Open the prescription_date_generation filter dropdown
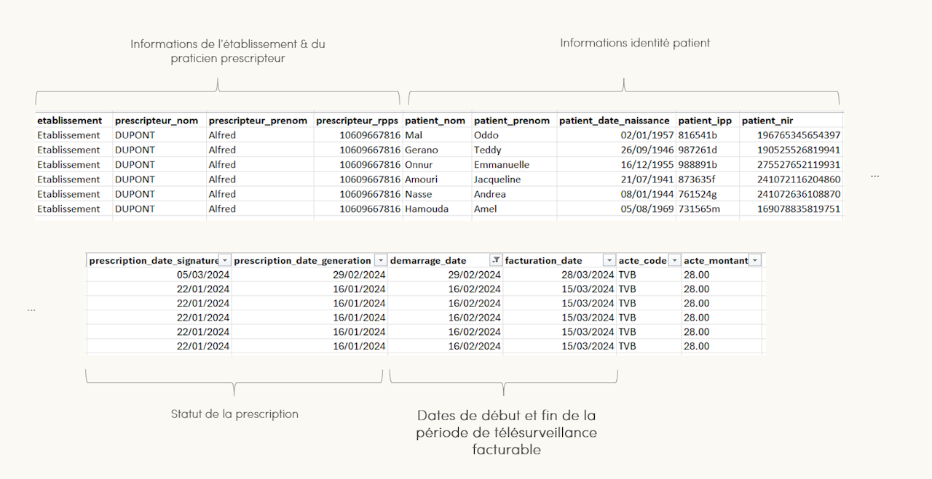The width and height of the screenshot is (932, 479). point(381,260)
